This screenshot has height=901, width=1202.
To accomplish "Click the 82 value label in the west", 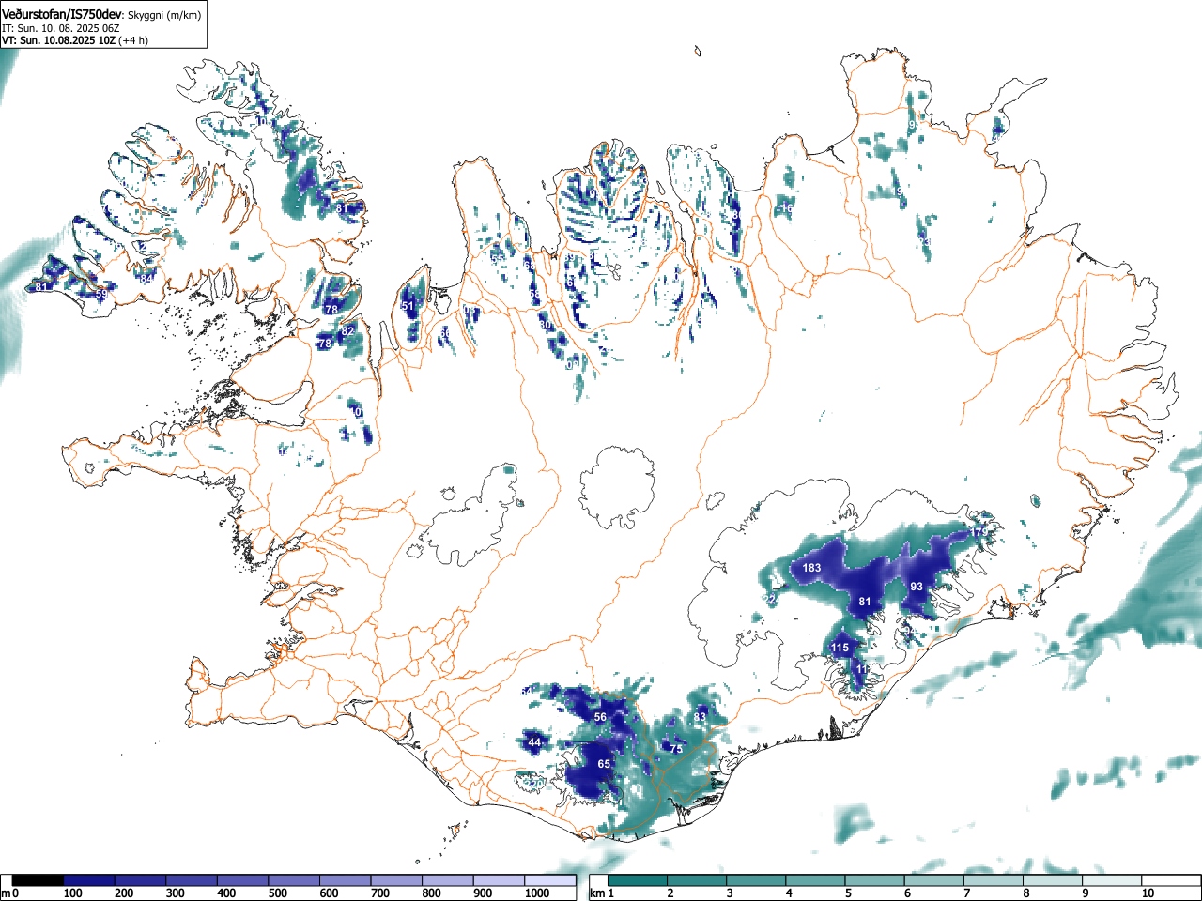I will coord(347,330).
